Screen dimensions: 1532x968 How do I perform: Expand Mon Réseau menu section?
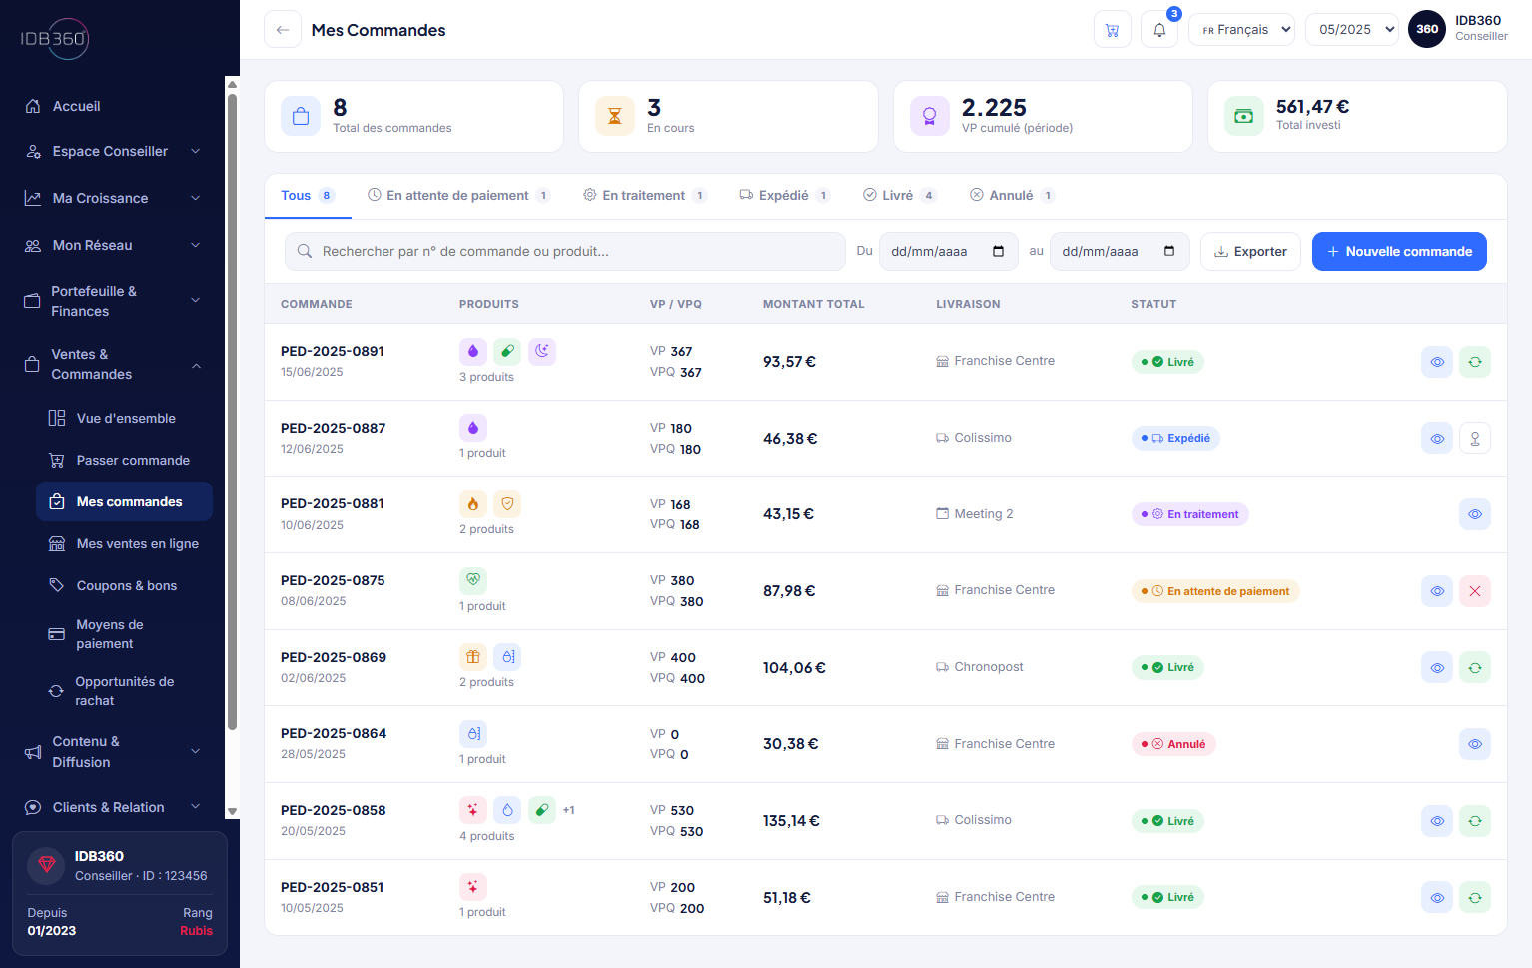pos(113,245)
